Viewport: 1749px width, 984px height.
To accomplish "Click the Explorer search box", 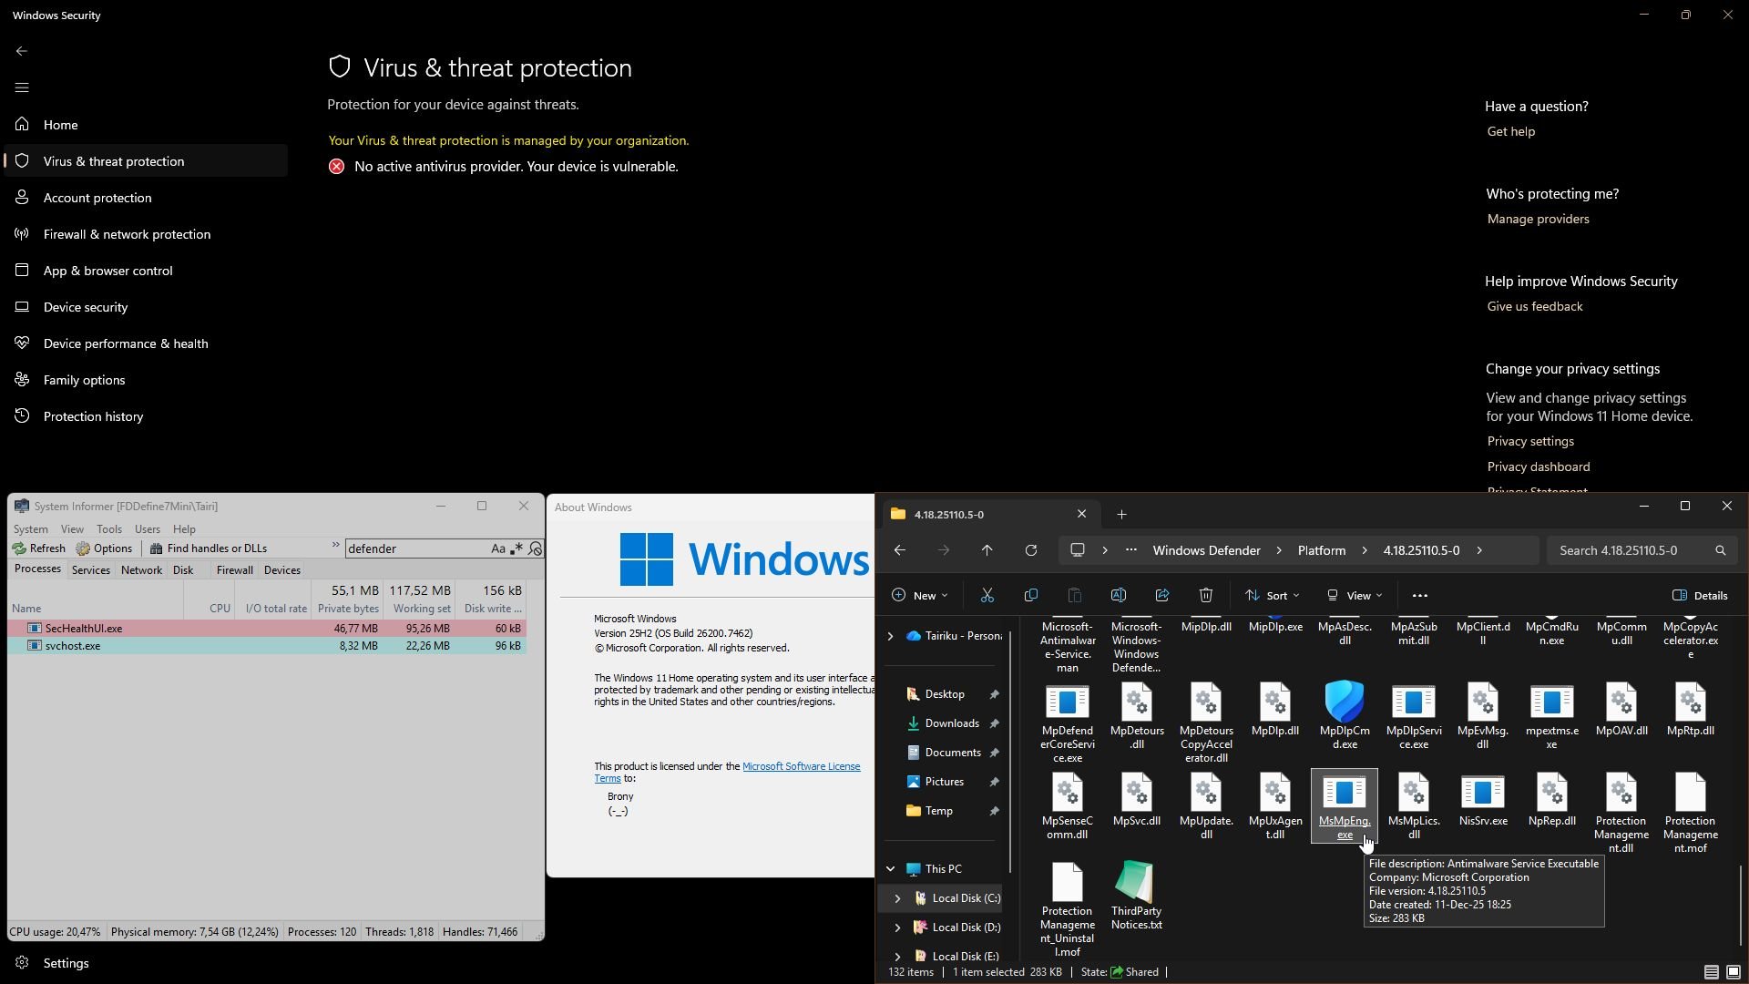I will 1642,550.
